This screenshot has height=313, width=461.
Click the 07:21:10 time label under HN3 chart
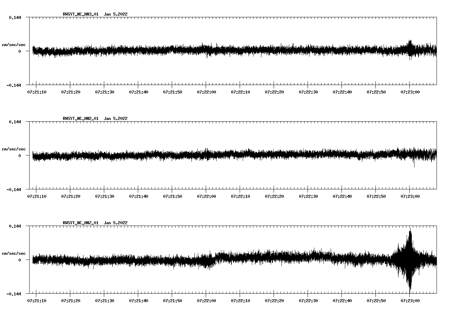[37, 92]
